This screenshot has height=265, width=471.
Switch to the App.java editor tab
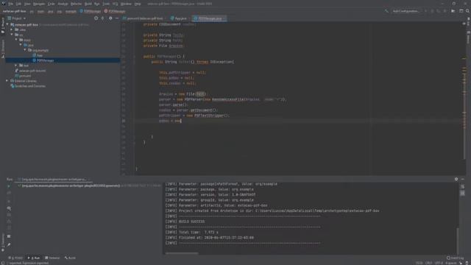(180, 18)
